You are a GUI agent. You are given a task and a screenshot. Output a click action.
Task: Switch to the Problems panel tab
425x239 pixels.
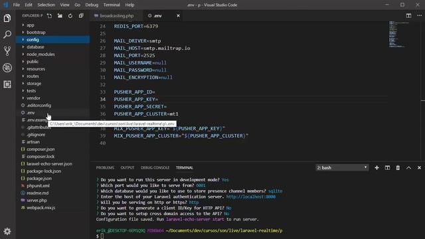[105, 168]
